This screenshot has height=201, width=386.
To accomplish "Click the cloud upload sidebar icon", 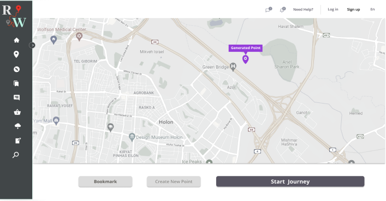I will click(x=17, y=126).
